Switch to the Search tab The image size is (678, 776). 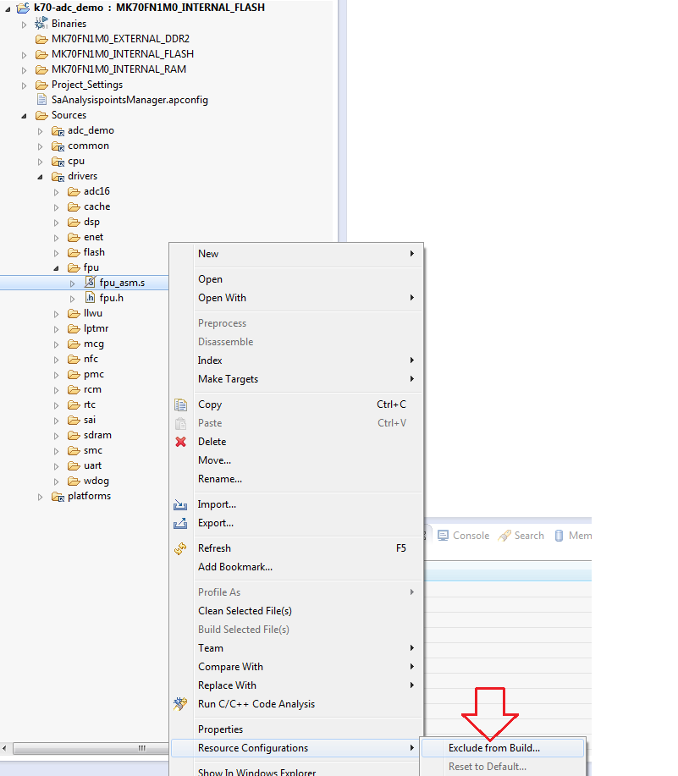coord(521,536)
